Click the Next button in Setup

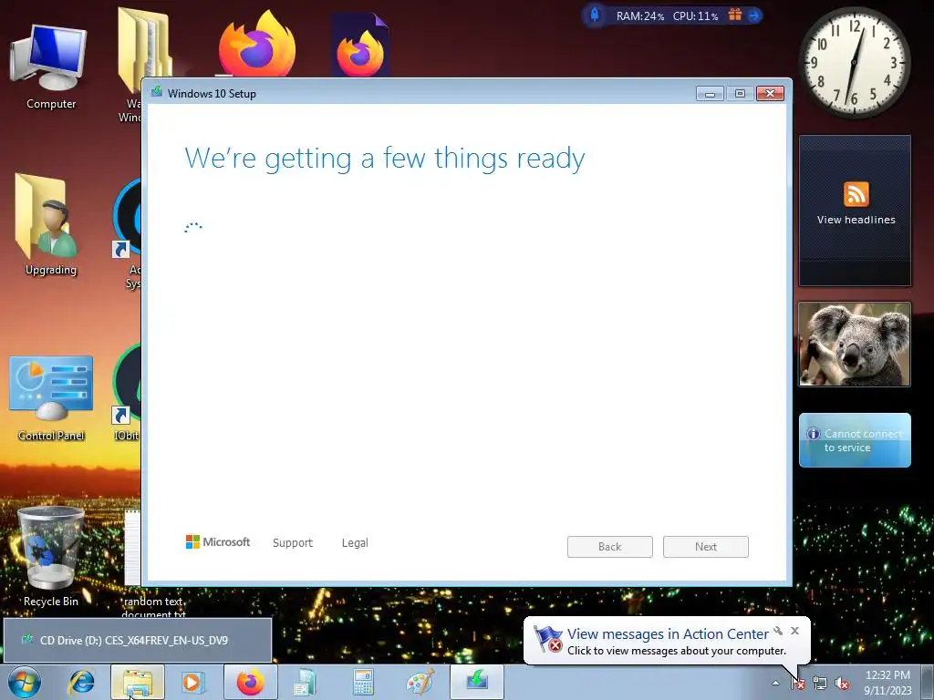coord(706,547)
